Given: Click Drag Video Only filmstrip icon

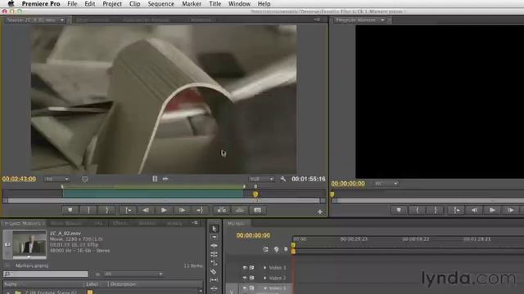Looking at the screenshot, I should click(x=155, y=179).
